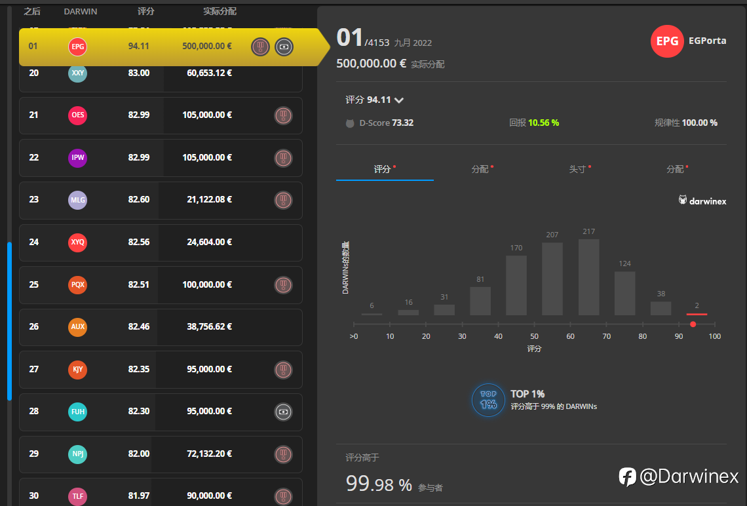This screenshot has height=506, width=747.
Task: Click the 规律性 100.00 % value
Action: click(x=699, y=123)
